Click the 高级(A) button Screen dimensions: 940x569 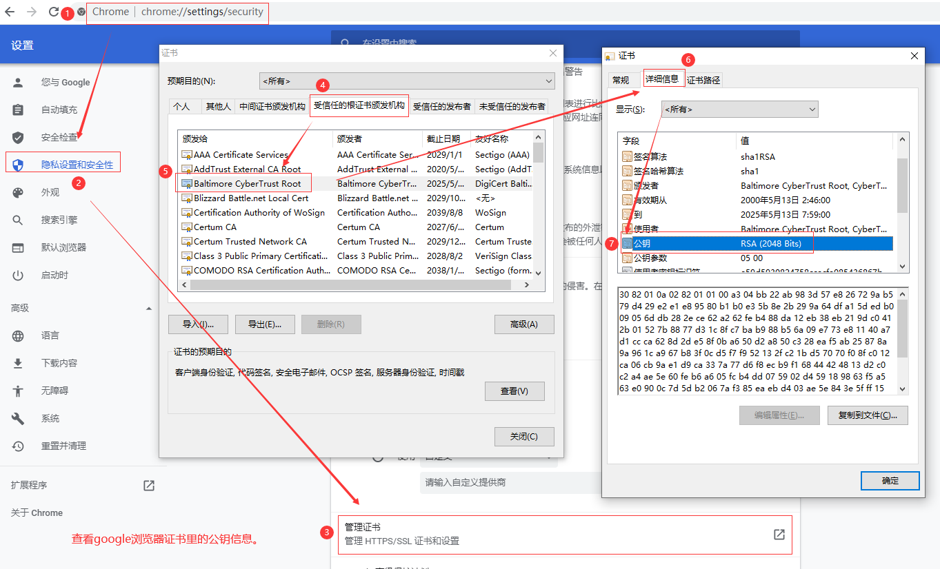point(524,324)
